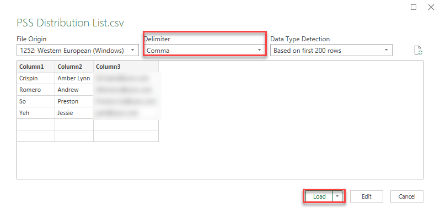440x219 pixels.
Task: Select the Column2 header
Action: 74,67
